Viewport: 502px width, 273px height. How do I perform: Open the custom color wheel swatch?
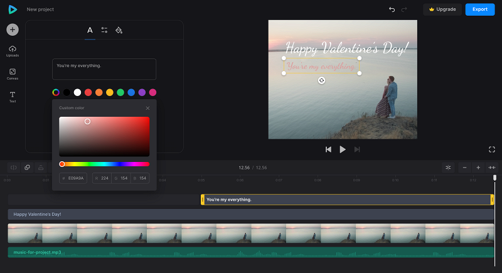tap(56, 92)
